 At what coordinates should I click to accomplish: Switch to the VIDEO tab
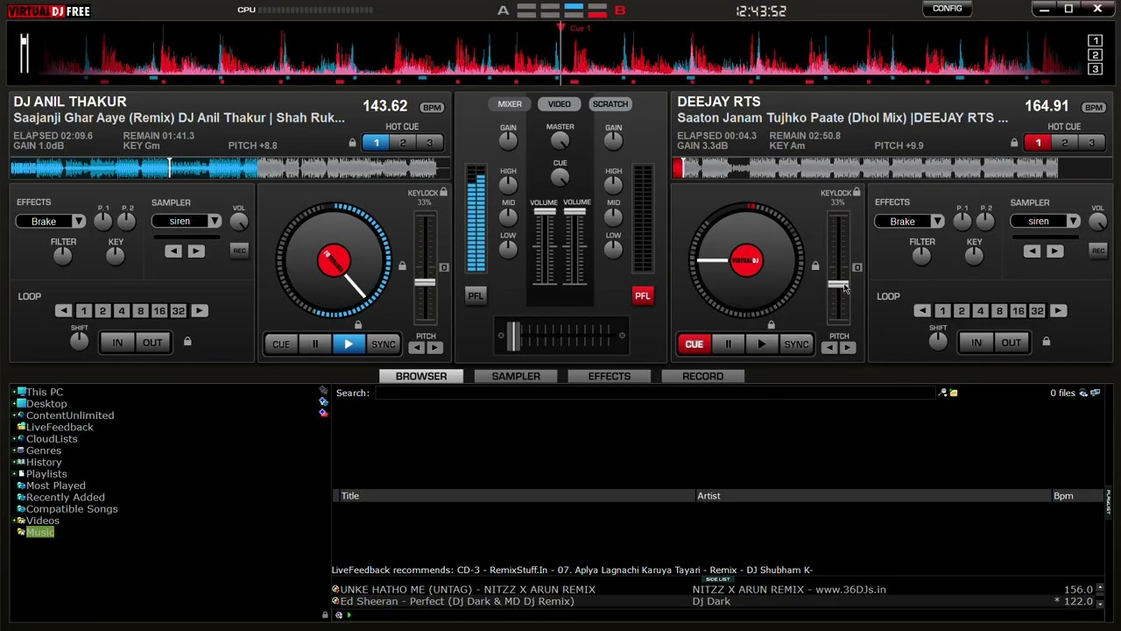(559, 104)
